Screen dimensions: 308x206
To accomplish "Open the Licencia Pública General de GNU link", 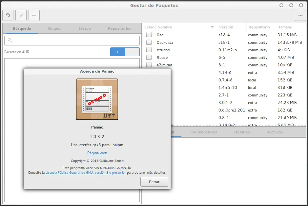I will tap(86, 173).
